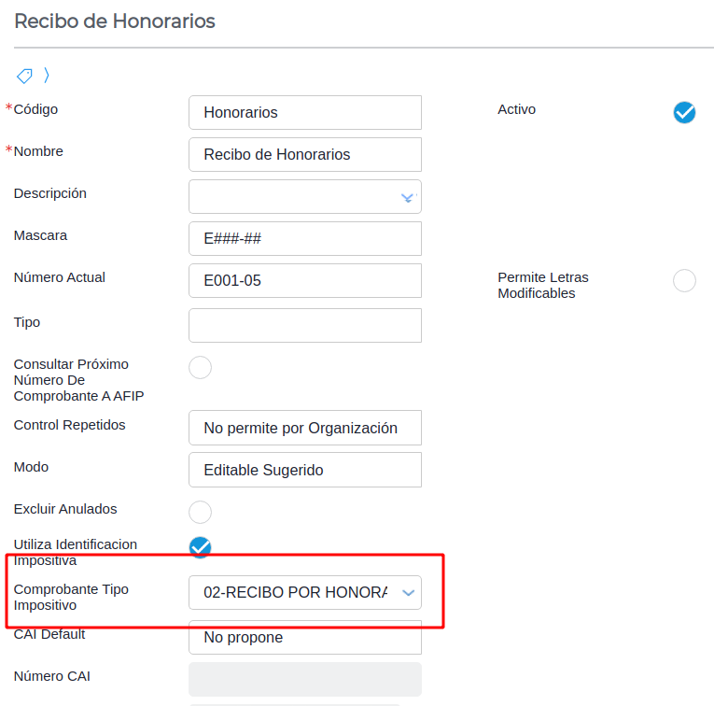This screenshot has height=706, width=714.
Task: Click the greyed Número CAI field
Action: (304, 679)
